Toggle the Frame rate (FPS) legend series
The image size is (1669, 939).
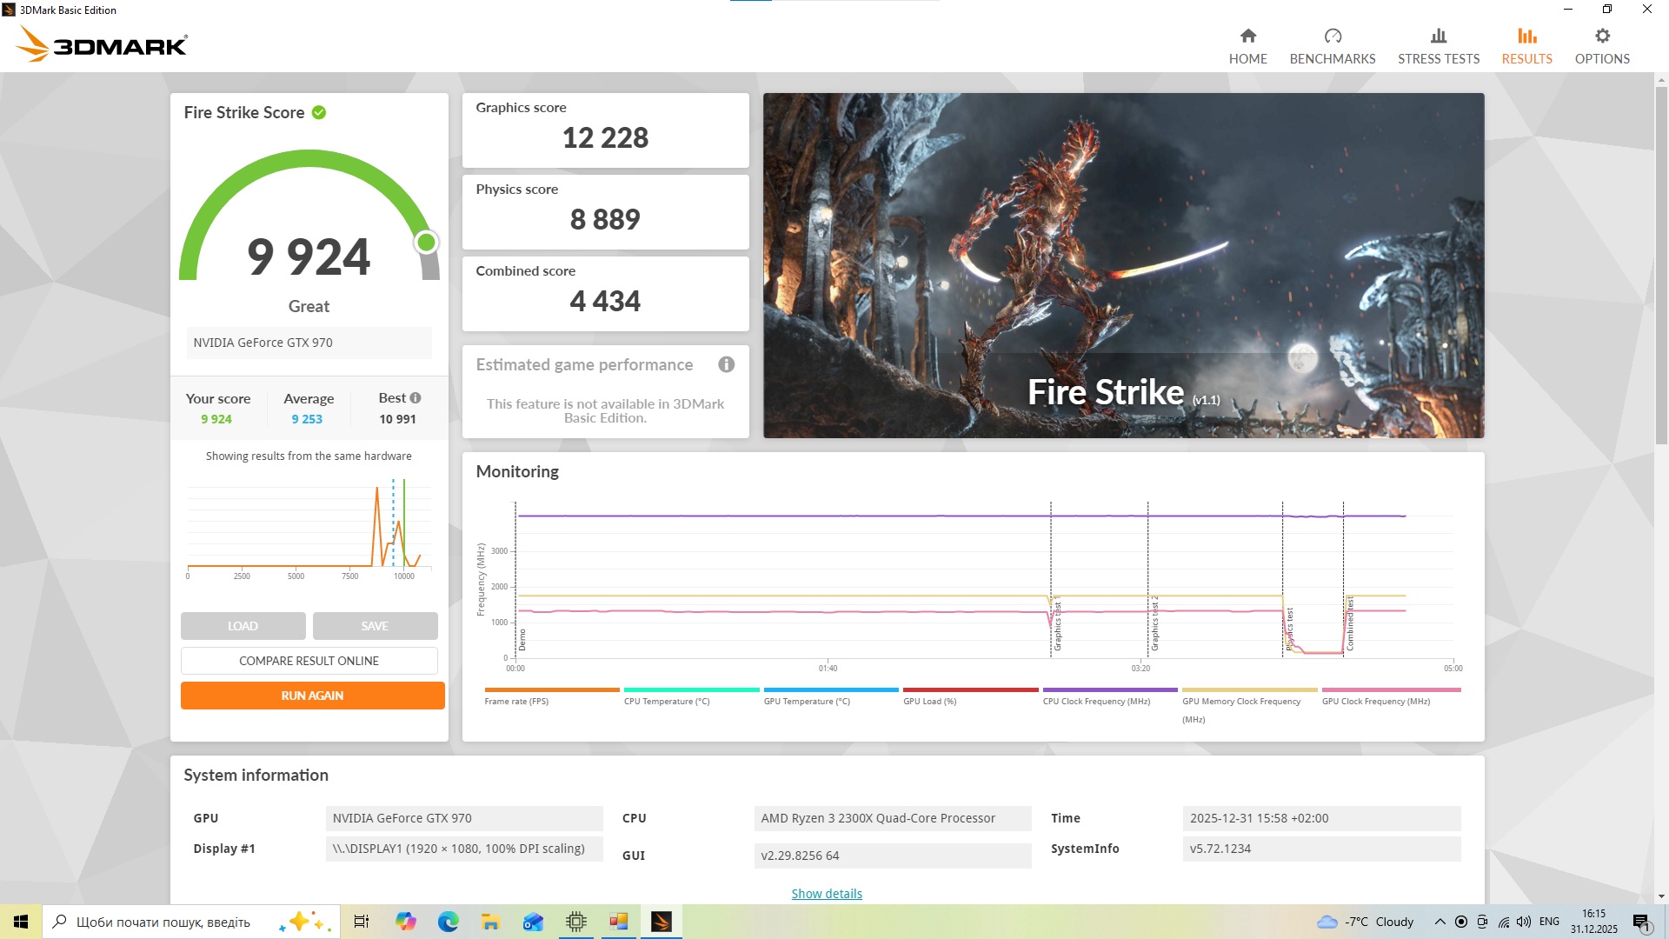(x=516, y=701)
